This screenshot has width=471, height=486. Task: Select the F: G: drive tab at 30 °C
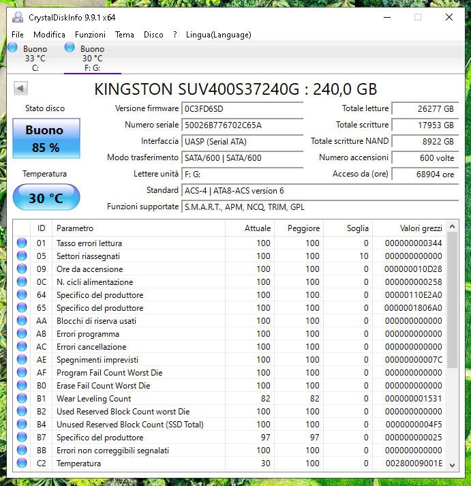(x=92, y=58)
